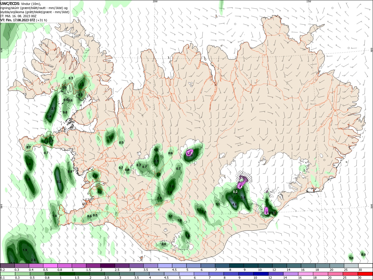Viewport: 373px width, 280px height.
Task: Click the bright pink snow swatch labeled 0.5
Action: coord(50,266)
